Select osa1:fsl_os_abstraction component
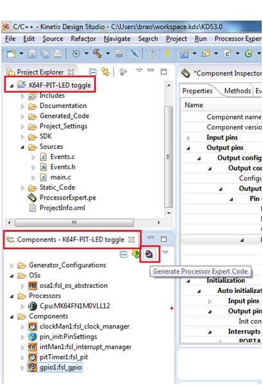Image resolution: width=263 pixels, height=385 pixels. 73,286
